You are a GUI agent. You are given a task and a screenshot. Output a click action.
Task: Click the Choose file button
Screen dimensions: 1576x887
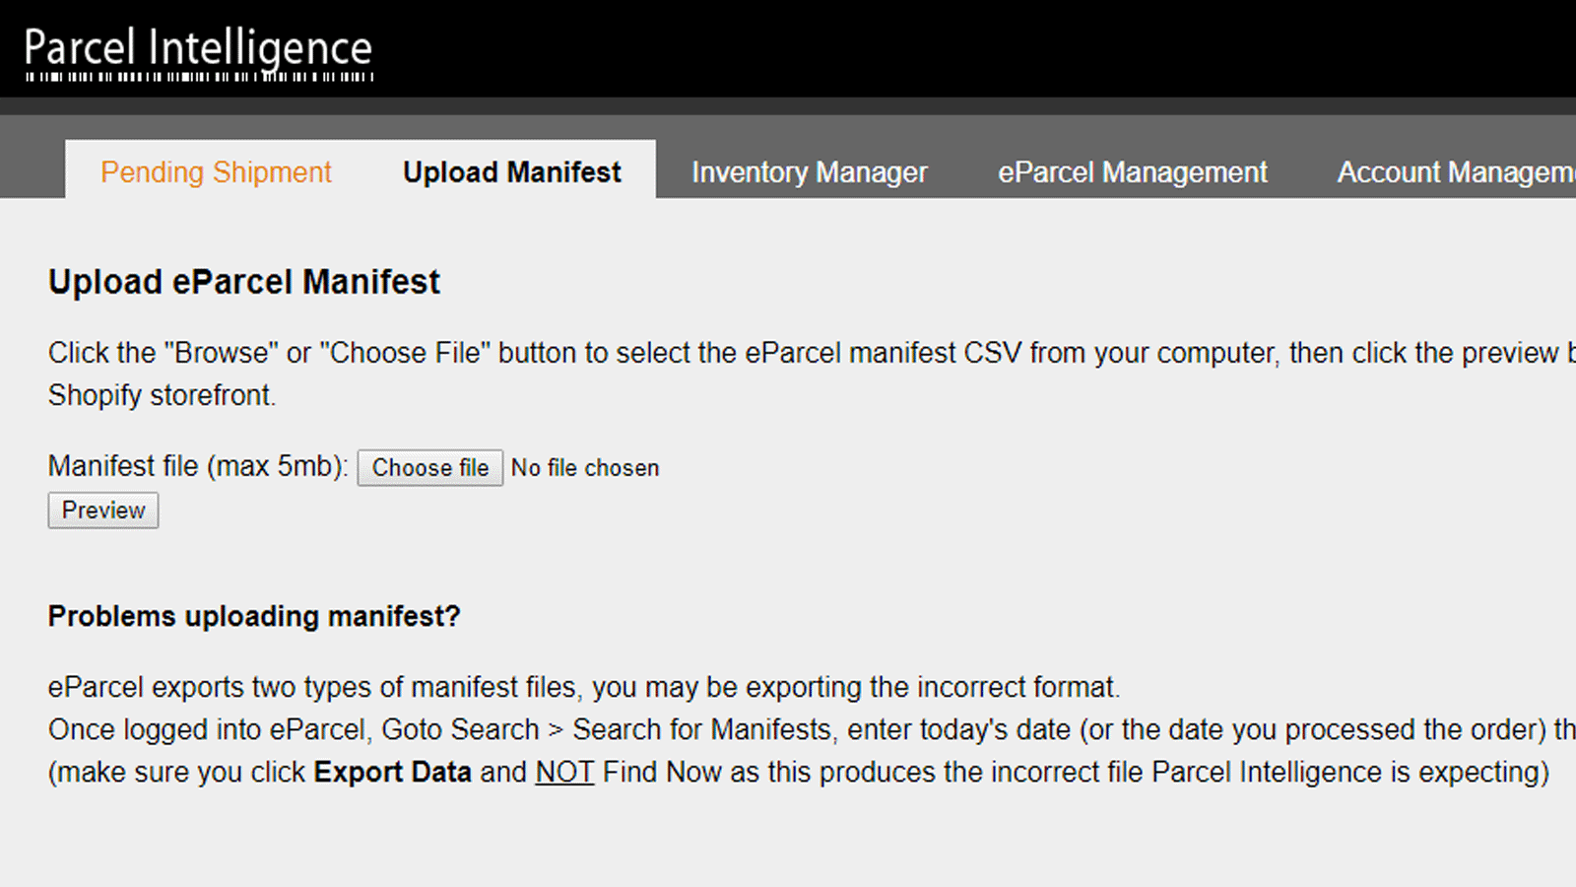click(429, 468)
